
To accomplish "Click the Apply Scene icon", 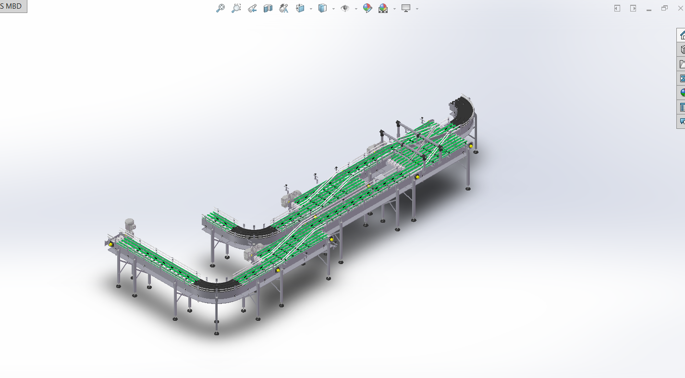I will click(x=383, y=8).
